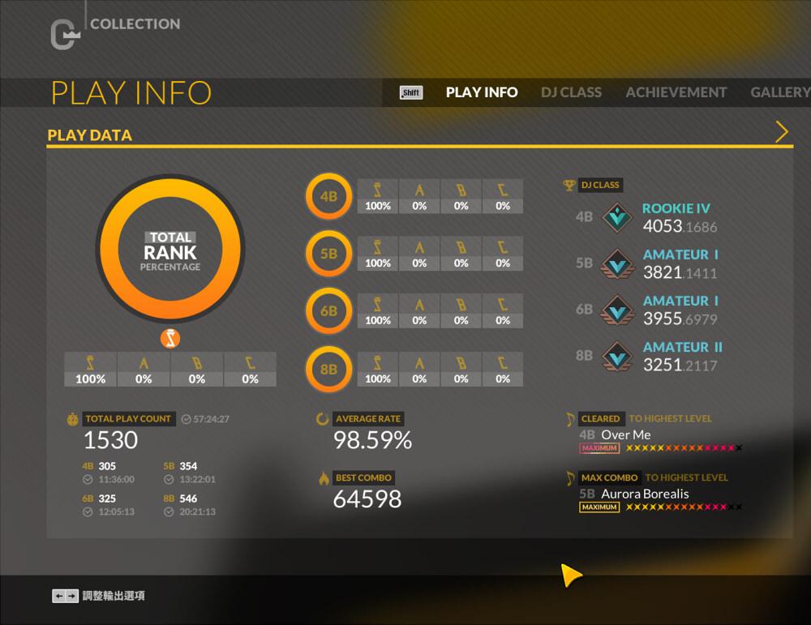Click the DJ Class trophy icon

click(569, 185)
